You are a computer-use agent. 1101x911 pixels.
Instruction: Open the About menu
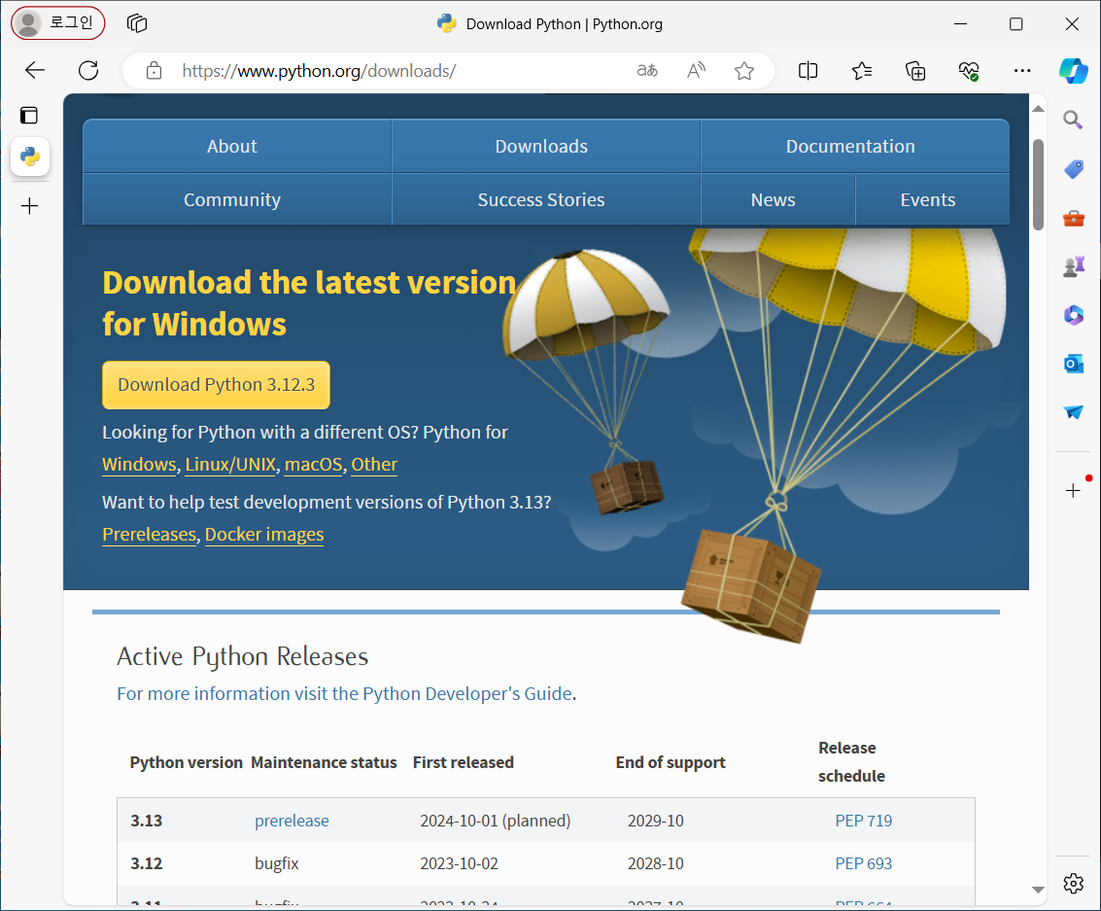point(237,146)
